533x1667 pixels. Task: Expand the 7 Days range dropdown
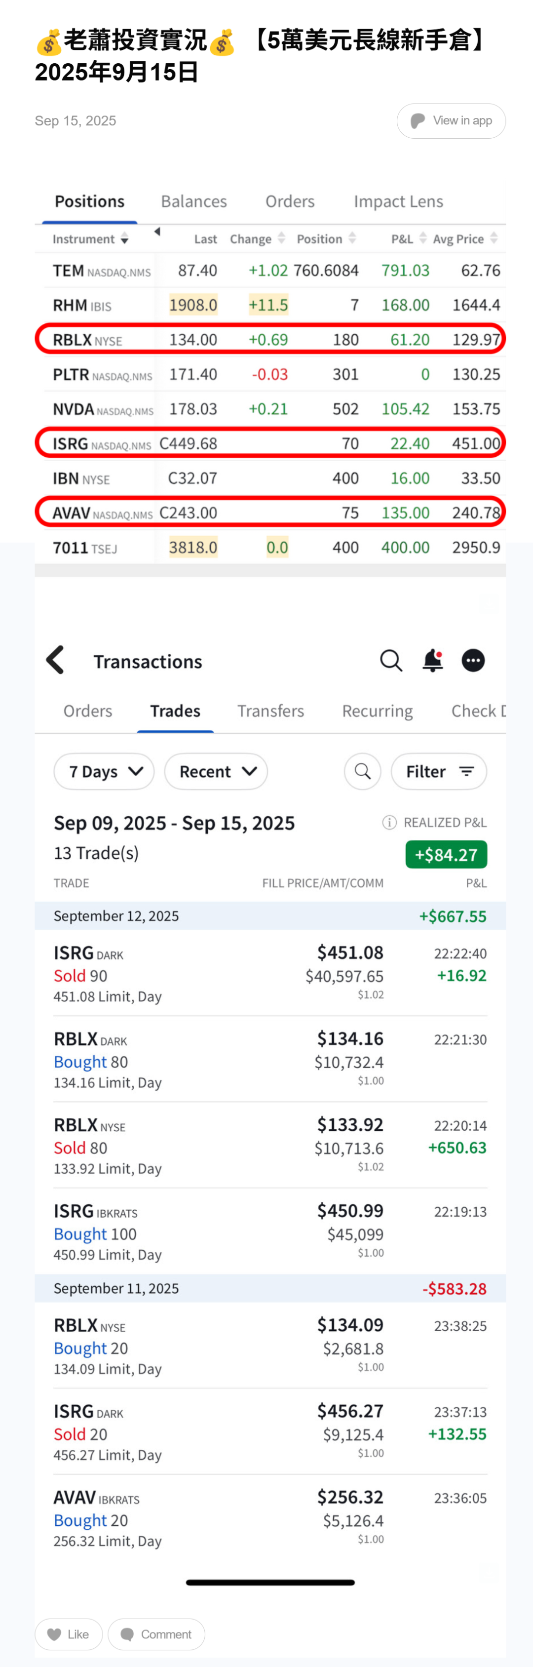[104, 771]
